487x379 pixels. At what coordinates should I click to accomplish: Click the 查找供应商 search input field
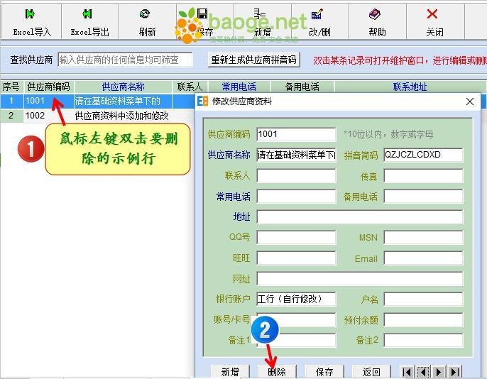tap(125, 60)
